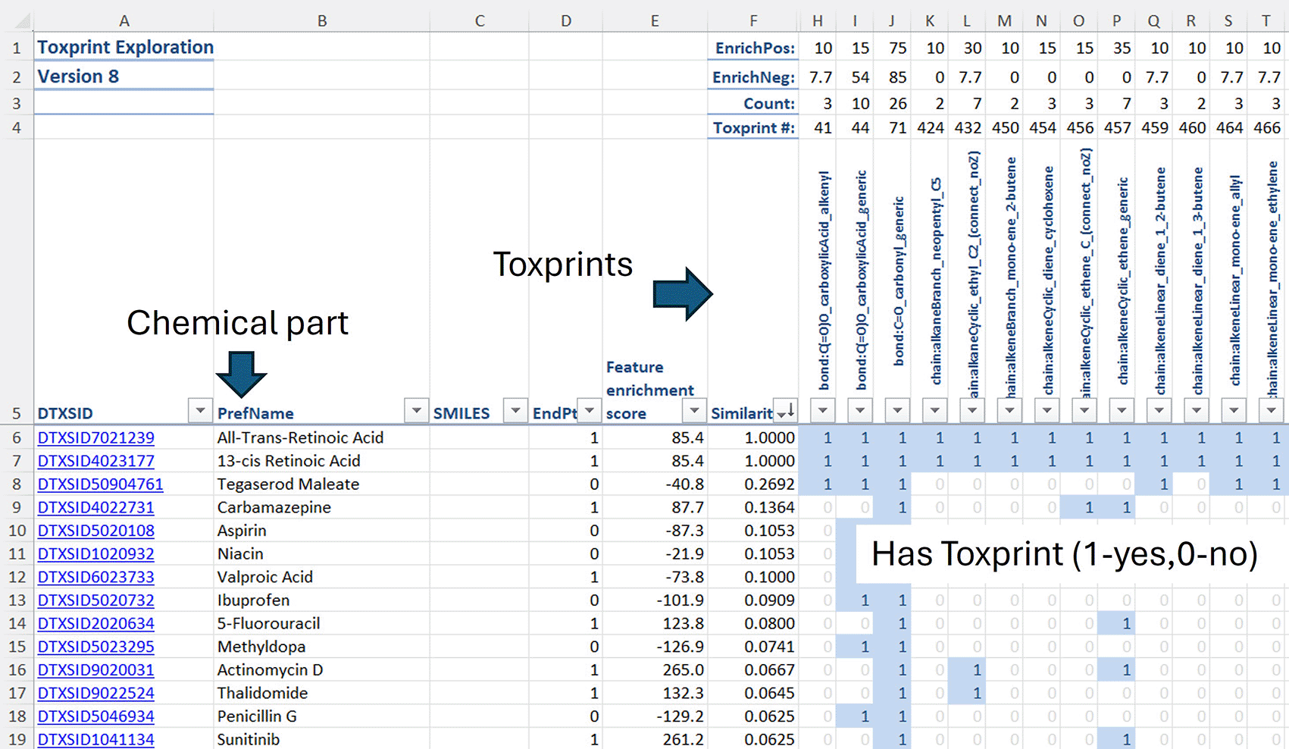
Task: Select the 'Toxprint #:' label cell
Action: pos(753,127)
